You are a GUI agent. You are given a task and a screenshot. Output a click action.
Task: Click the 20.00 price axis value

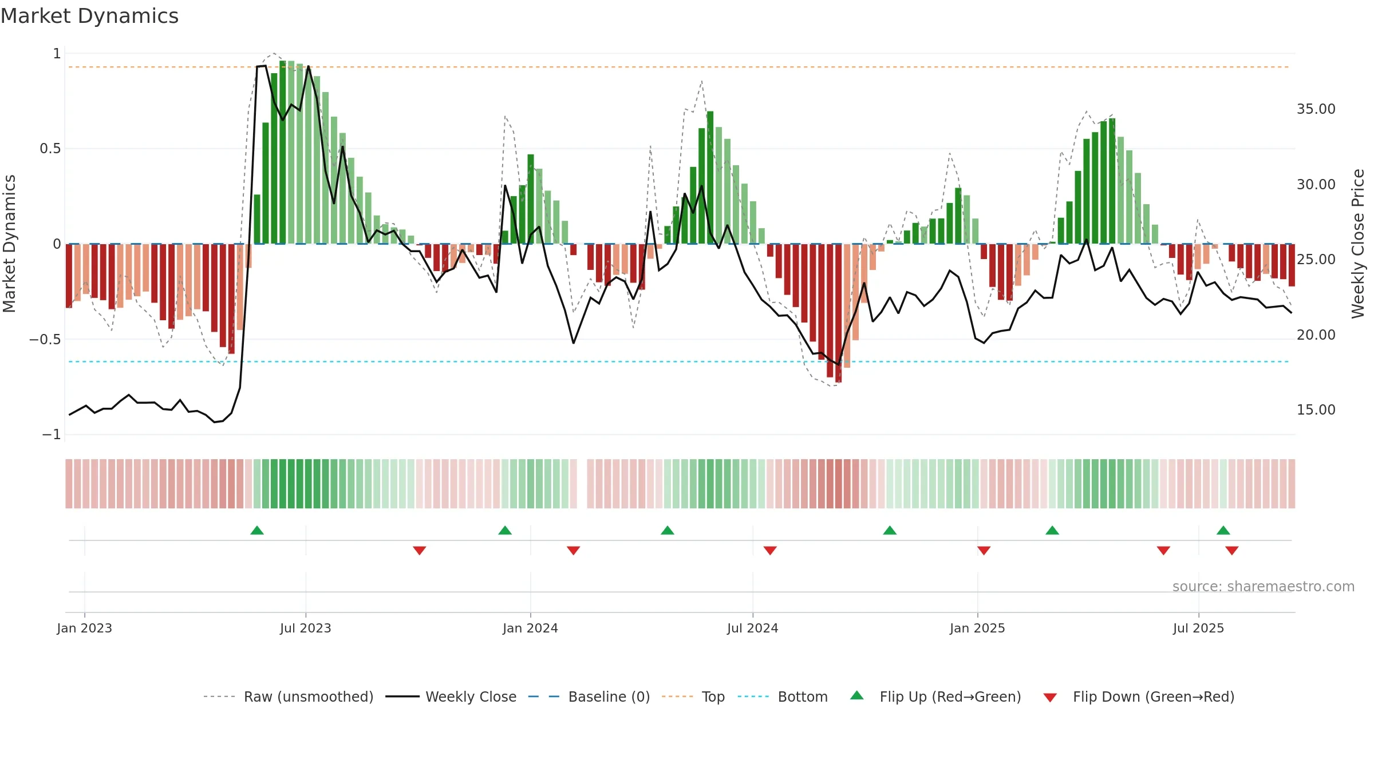point(1316,335)
